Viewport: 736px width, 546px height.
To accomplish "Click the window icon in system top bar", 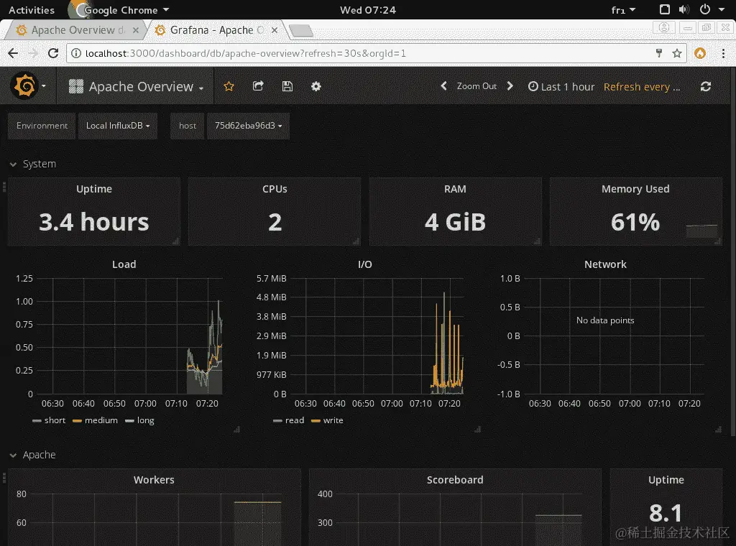I will (664, 9).
